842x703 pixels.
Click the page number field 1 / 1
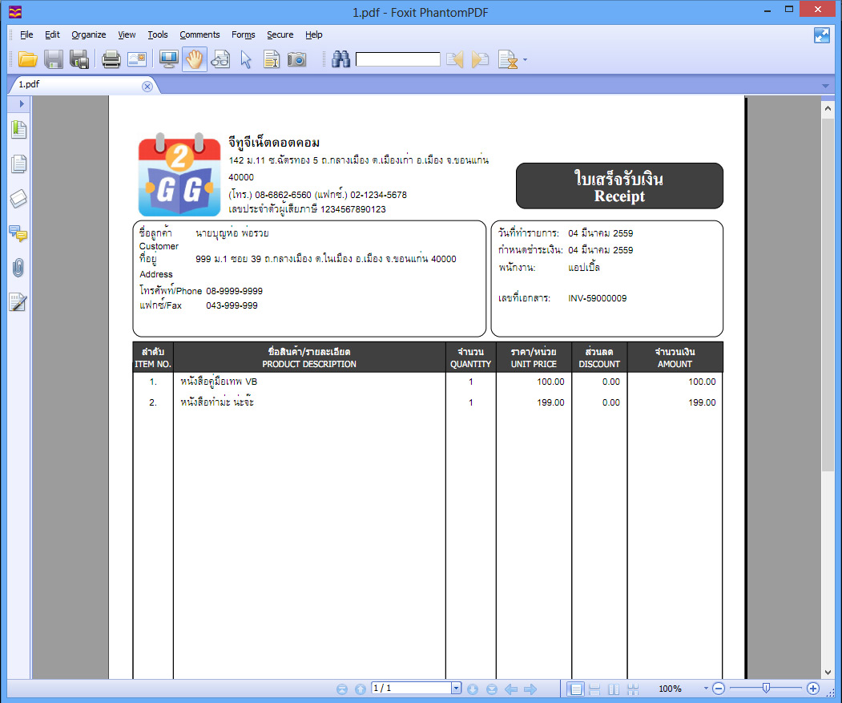411,688
